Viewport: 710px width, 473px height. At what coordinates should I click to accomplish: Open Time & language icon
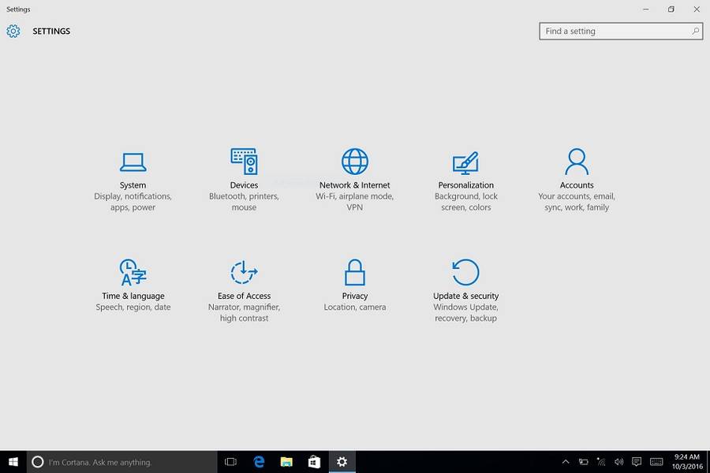(x=133, y=272)
